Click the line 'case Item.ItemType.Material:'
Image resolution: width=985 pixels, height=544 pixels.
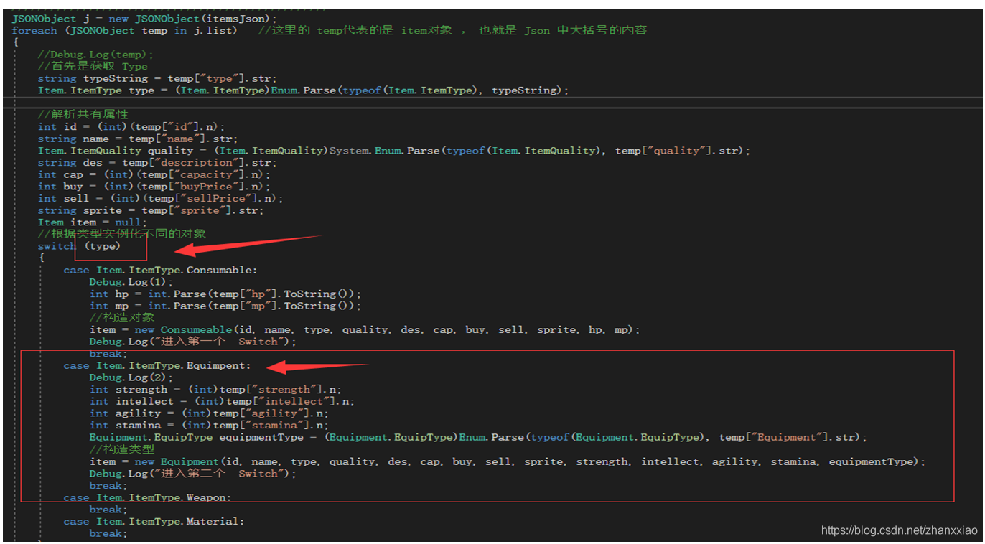pyautogui.click(x=154, y=522)
